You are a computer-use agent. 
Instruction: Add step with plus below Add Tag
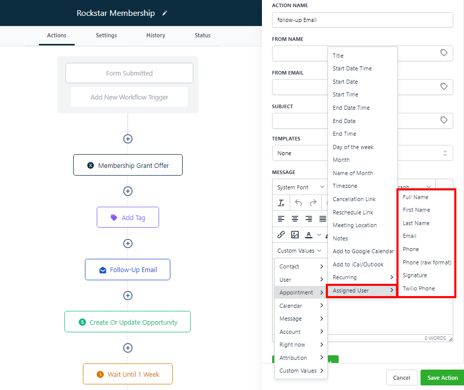pyautogui.click(x=128, y=243)
